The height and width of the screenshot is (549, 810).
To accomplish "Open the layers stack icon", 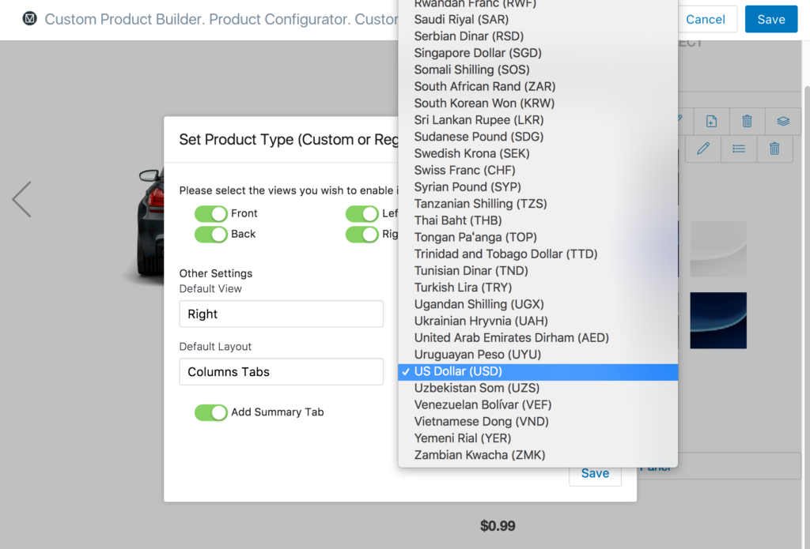I will (x=782, y=120).
